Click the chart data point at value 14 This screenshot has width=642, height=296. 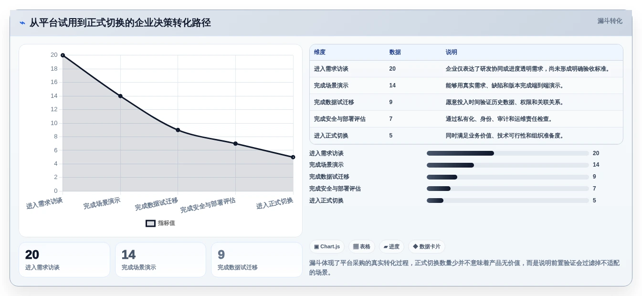pyautogui.click(x=120, y=96)
